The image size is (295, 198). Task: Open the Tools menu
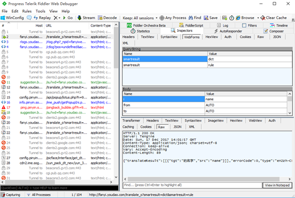coord(40,11)
